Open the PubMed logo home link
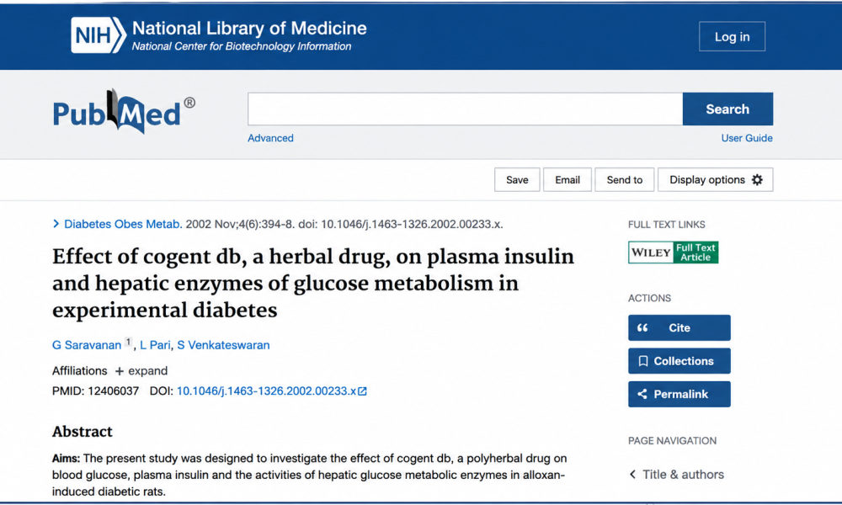Image resolution: width=842 pixels, height=505 pixels. pyautogui.click(x=124, y=112)
